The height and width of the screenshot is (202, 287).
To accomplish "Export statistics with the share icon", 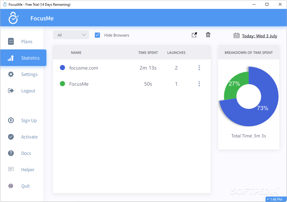I will [x=194, y=35].
